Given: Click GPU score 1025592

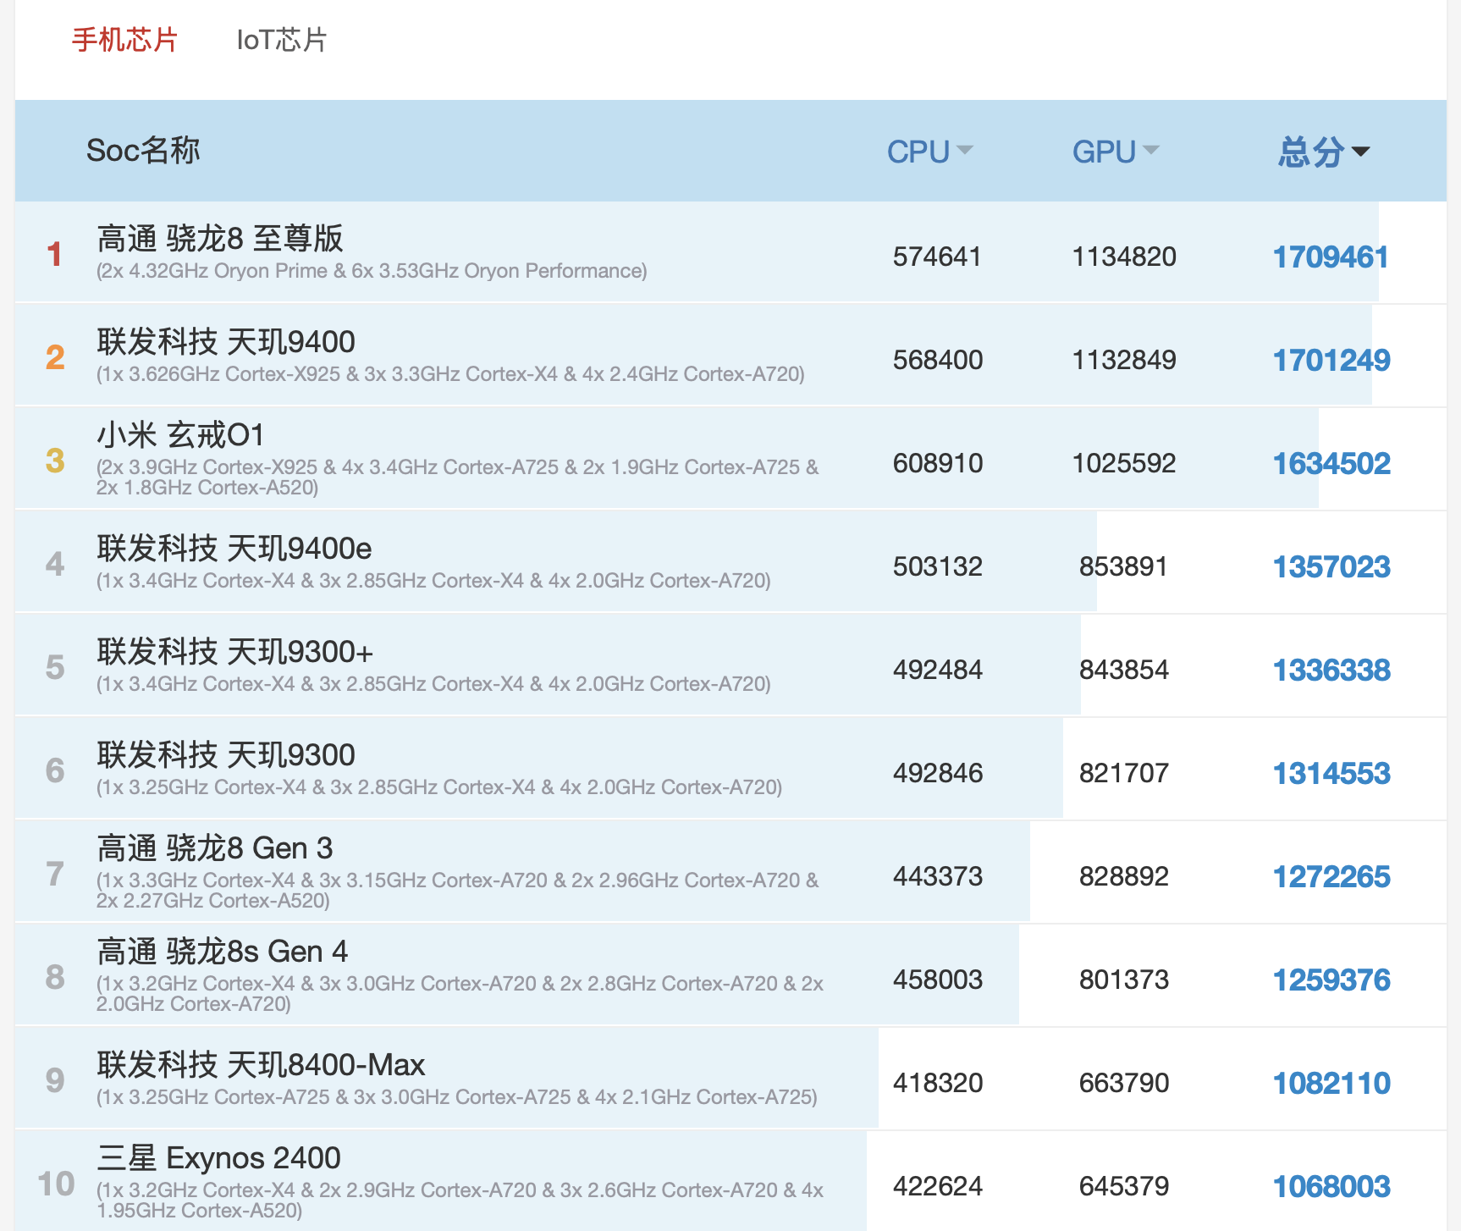Looking at the screenshot, I should tap(1124, 463).
